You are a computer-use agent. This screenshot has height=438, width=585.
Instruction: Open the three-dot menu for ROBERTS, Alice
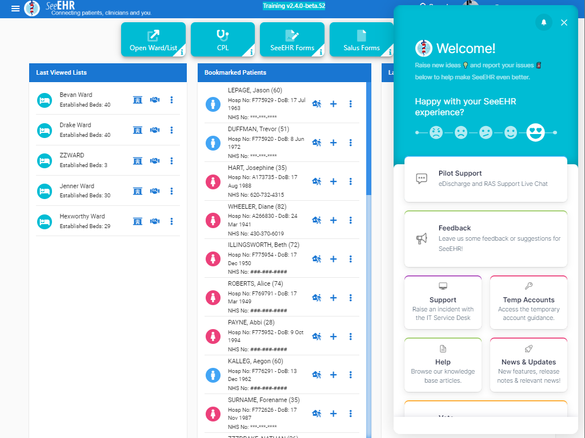[x=350, y=298]
